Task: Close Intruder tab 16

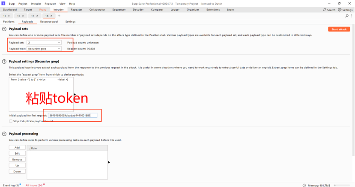Action: (x=23, y=16)
